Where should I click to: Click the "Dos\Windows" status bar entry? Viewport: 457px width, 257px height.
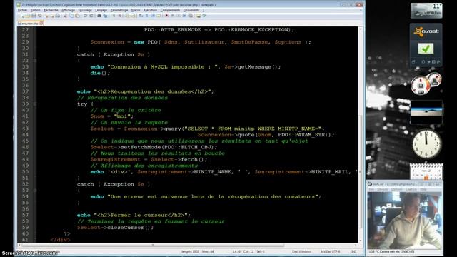click(301, 251)
